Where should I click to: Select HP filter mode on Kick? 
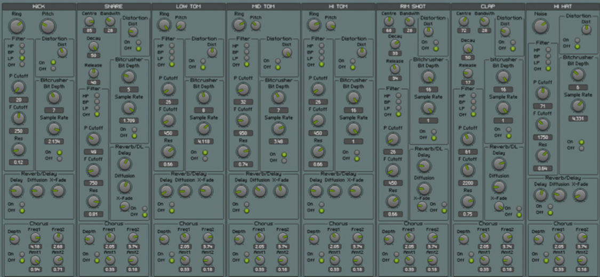point(22,45)
